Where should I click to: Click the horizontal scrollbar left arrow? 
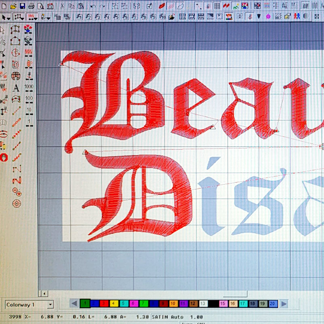coord(44,294)
